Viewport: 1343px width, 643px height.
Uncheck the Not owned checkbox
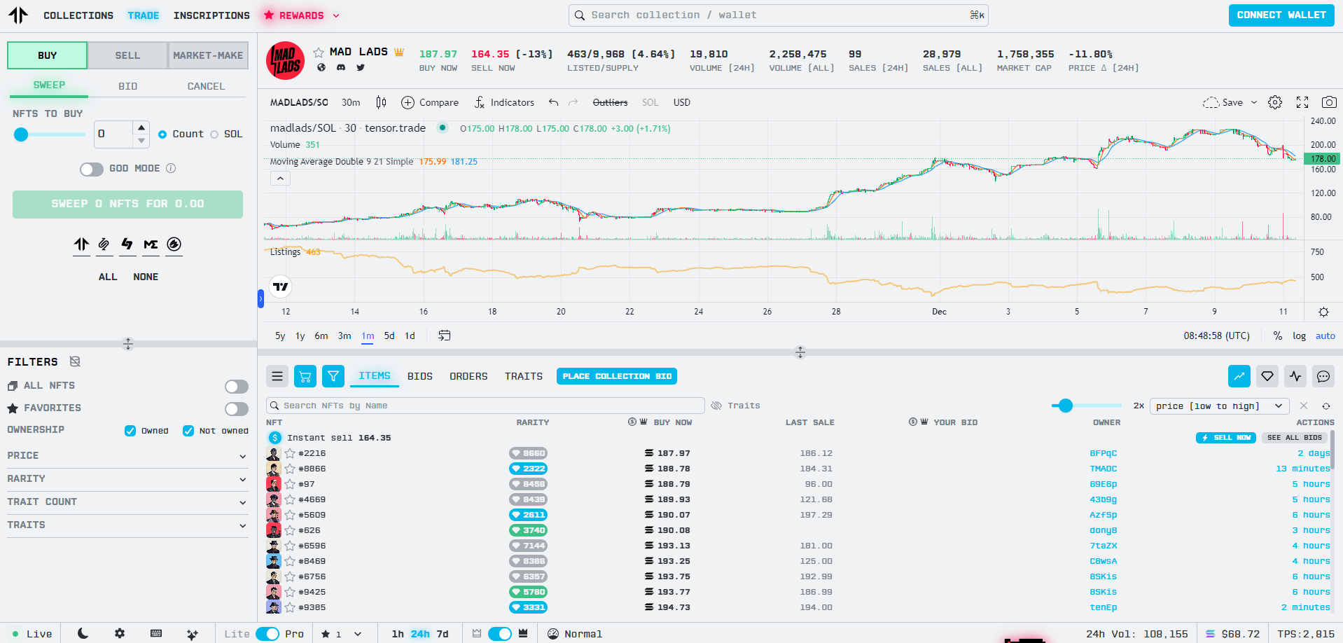point(188,431)
